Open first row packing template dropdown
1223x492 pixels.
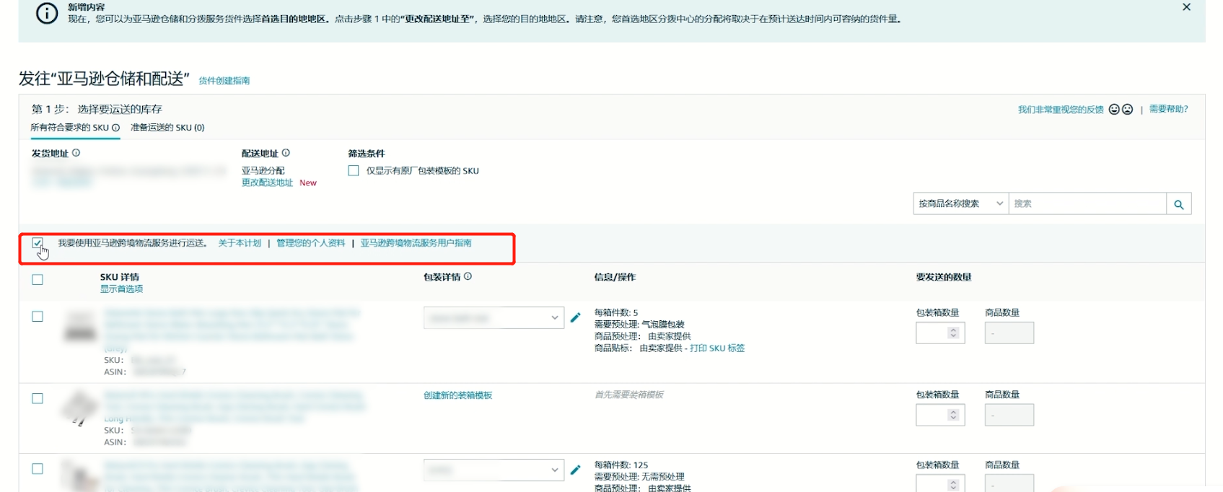[494, 318]
